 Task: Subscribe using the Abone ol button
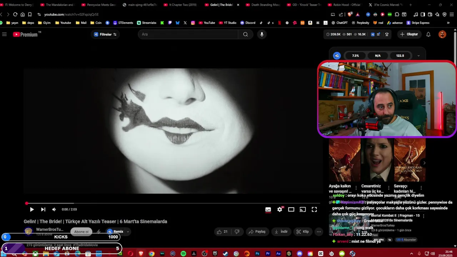pos(81,232)
